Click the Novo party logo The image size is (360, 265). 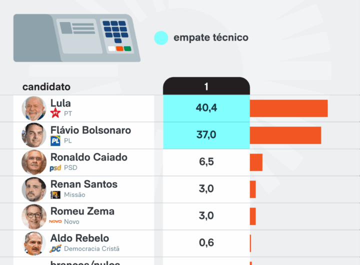pyautogui.click(x=55, y=221)
